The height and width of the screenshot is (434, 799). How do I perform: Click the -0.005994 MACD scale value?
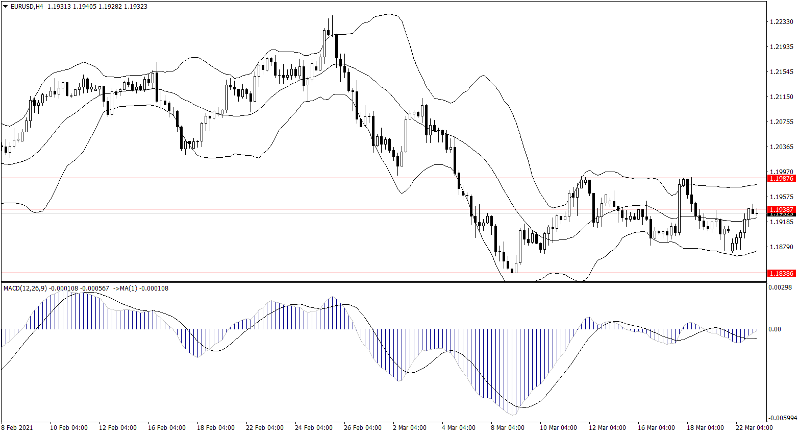pyautogui.click(x=782, y=418)
